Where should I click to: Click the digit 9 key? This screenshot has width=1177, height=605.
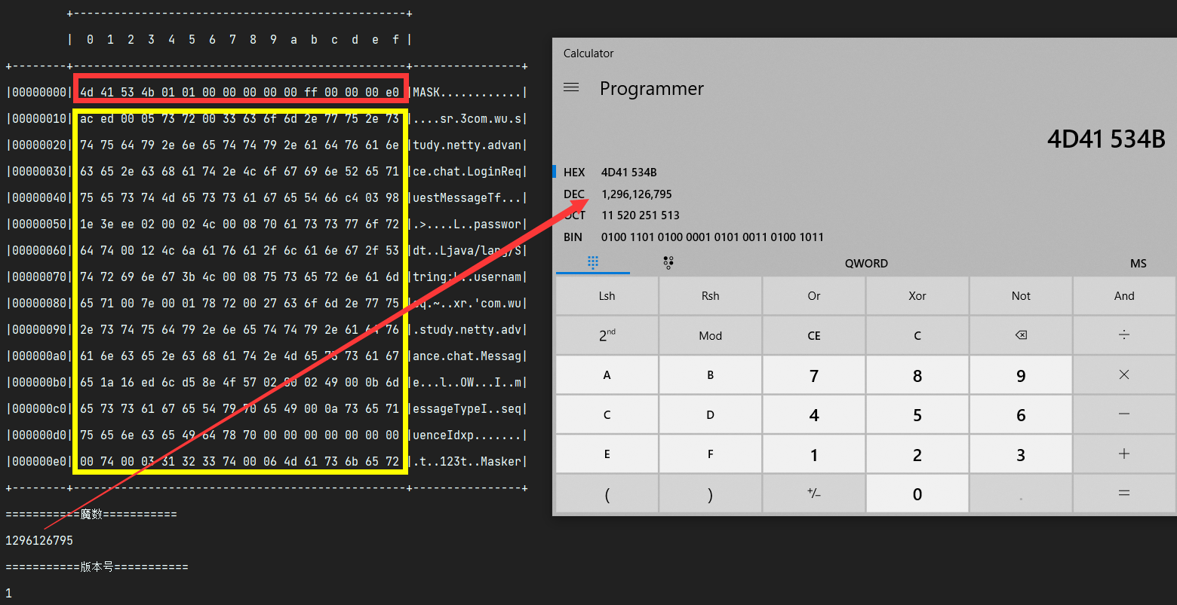pyautogui.click(x=1020, y=375)
